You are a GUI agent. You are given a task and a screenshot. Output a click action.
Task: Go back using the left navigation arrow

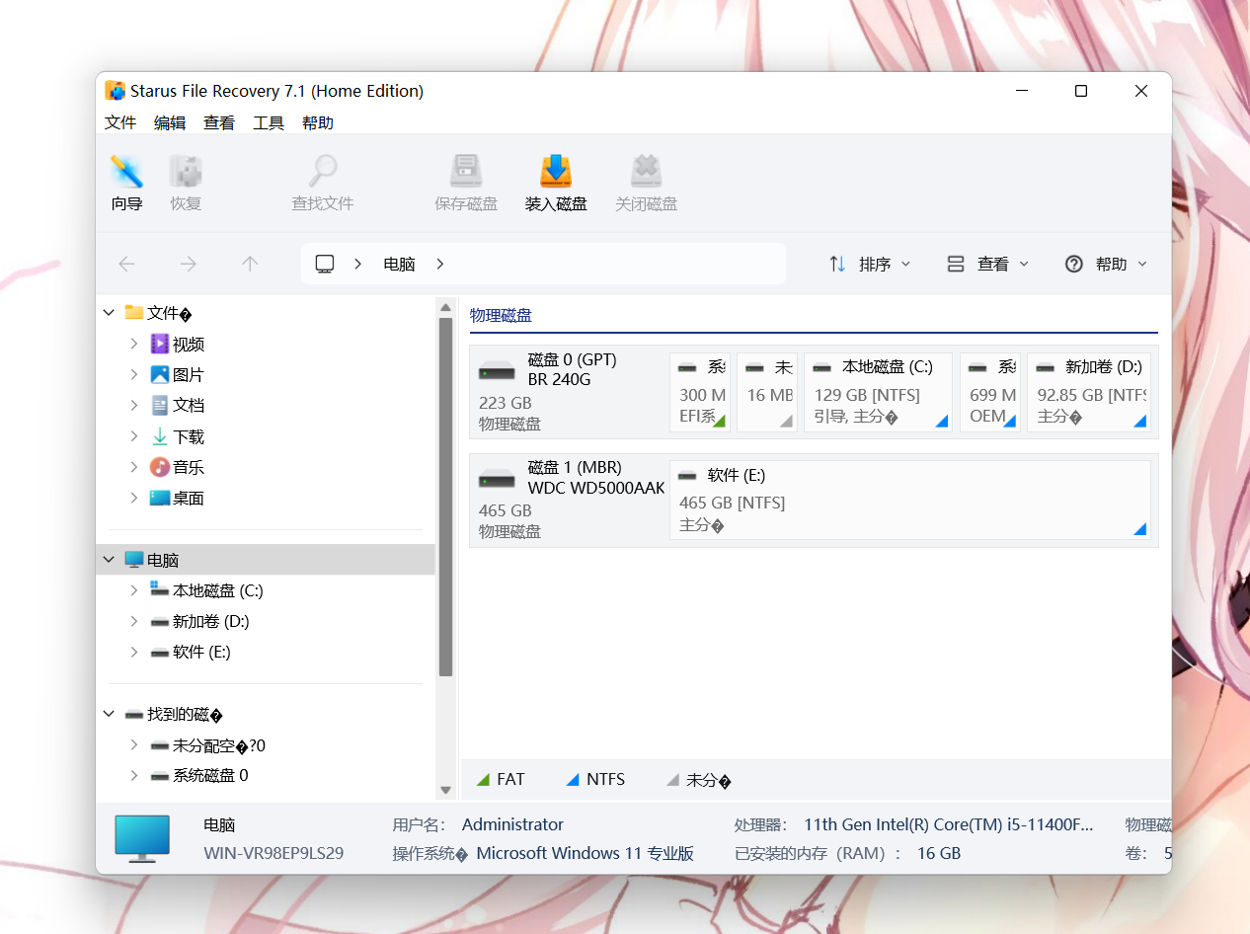click(126, 264)
